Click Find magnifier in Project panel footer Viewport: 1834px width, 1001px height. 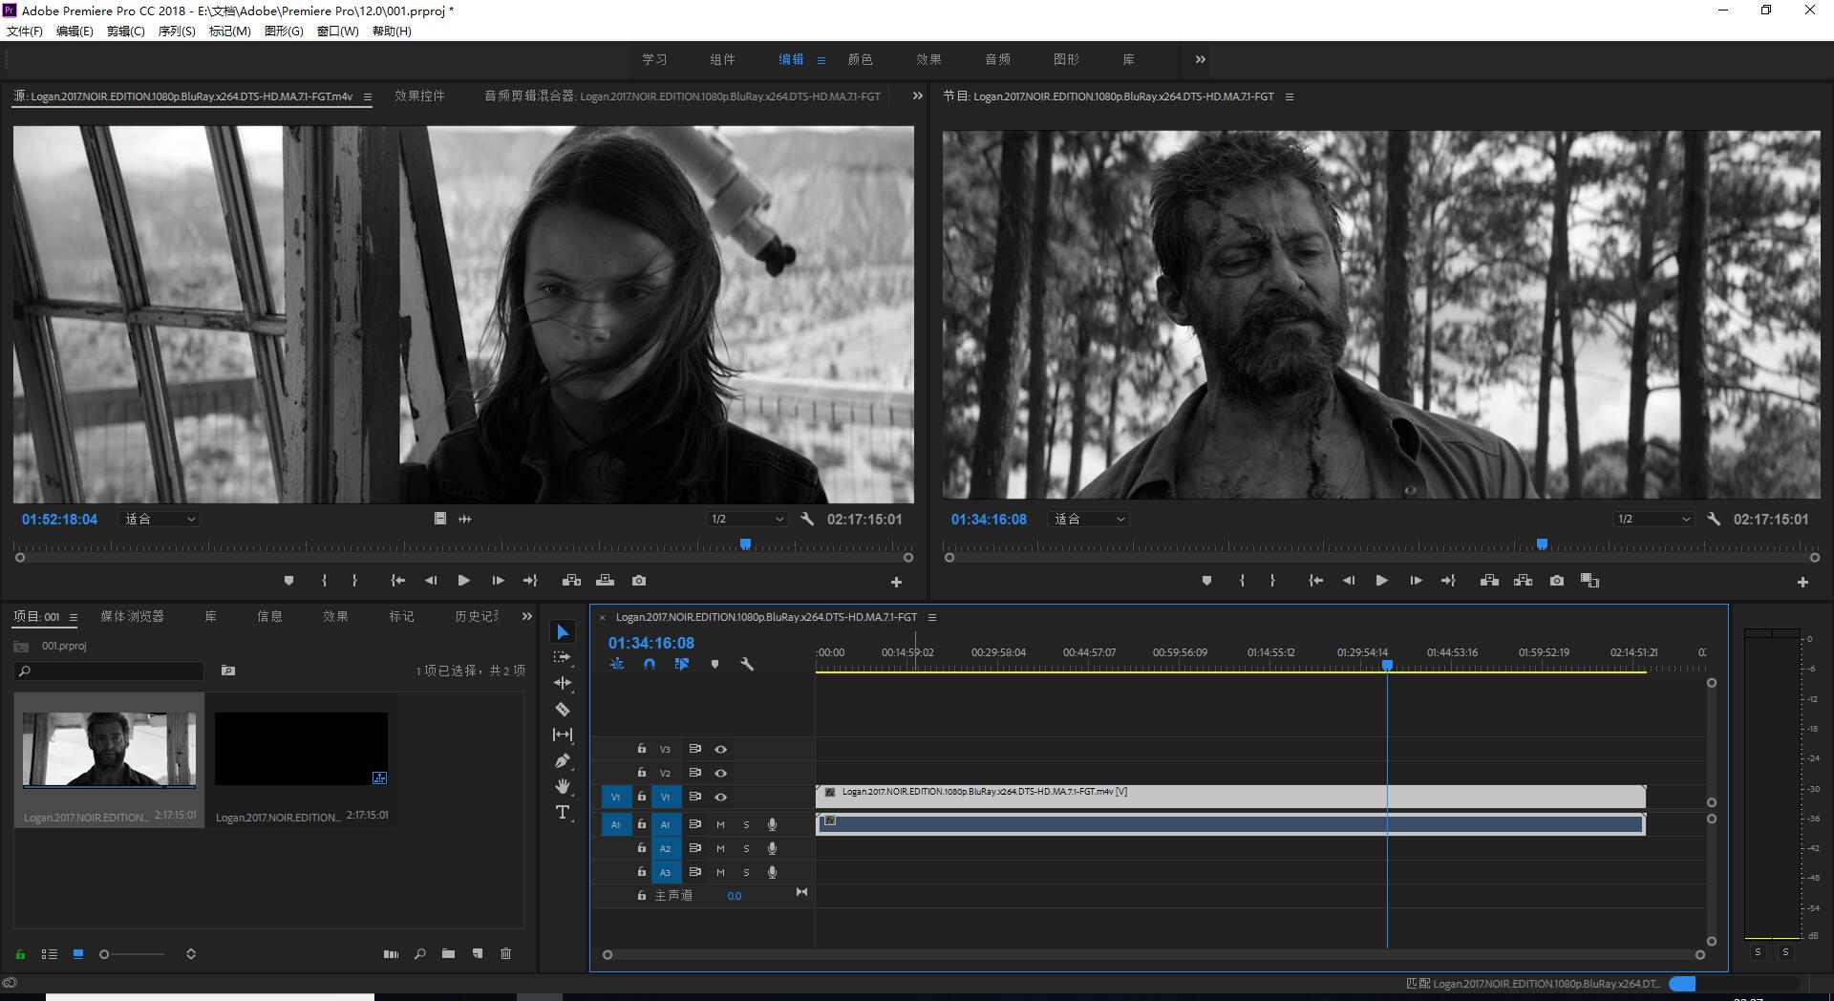[x=419, y=953]
